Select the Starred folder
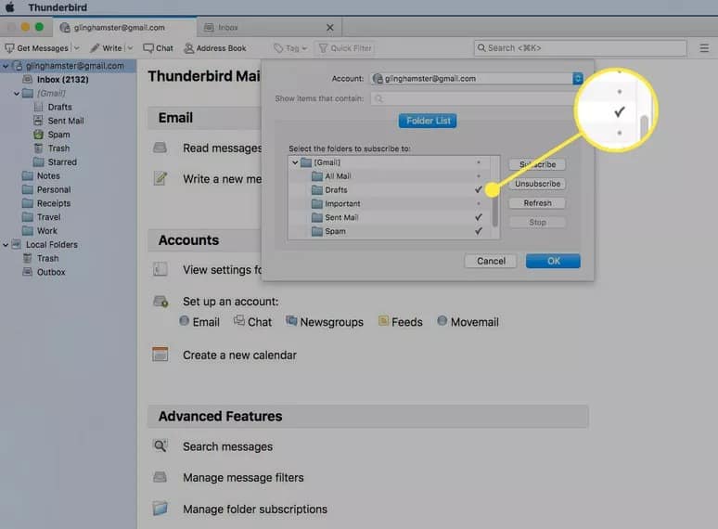The width and height of the screenshot is (718, 529). tap(62, 162)
